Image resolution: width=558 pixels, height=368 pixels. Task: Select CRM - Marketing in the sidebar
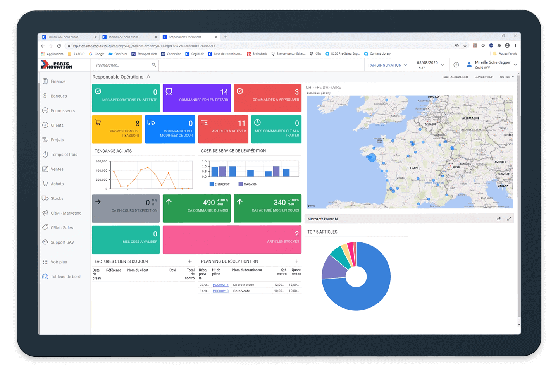pos(66,213)
